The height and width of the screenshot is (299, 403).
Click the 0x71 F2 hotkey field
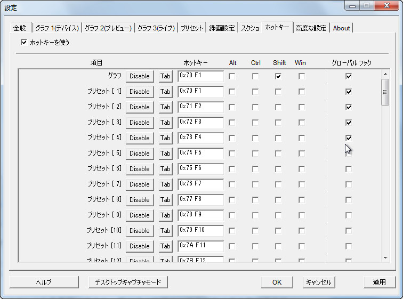click(200, 107)
